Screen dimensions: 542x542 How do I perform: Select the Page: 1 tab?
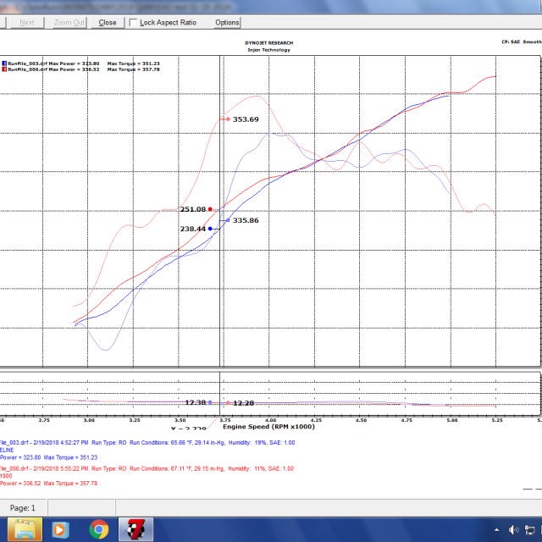(23, 507)
